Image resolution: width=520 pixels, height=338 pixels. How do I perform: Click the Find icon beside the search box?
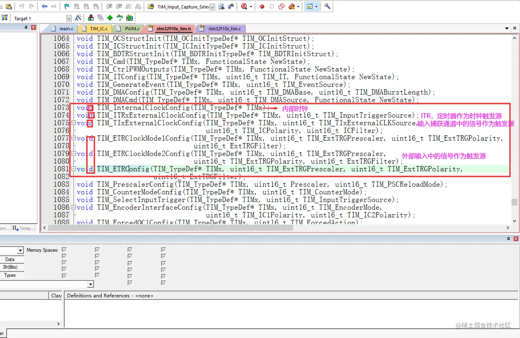pyautogui.click(x=221, y=6)
